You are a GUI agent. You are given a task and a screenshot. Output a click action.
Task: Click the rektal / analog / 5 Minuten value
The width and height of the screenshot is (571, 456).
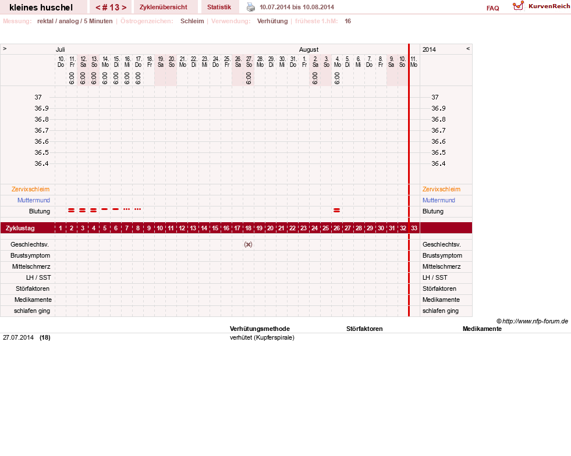click(75, 21)
